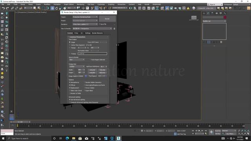Activate the Select and Move tool
Viewport: 251px width, 141px height.
[x=52, y=8]
